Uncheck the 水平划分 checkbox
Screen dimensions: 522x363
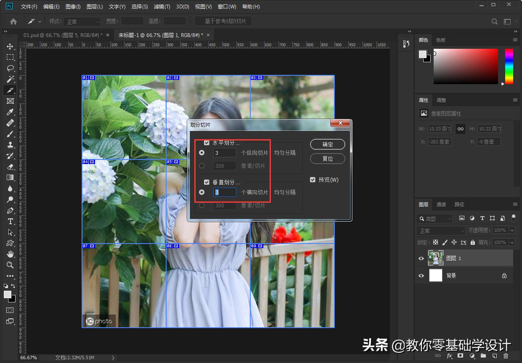[207, 143]
